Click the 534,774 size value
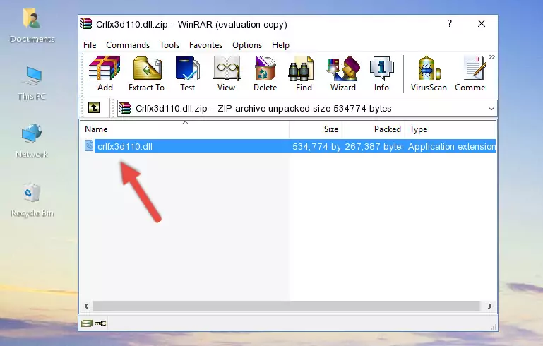The image size is (543, 346). coord(316,146)
